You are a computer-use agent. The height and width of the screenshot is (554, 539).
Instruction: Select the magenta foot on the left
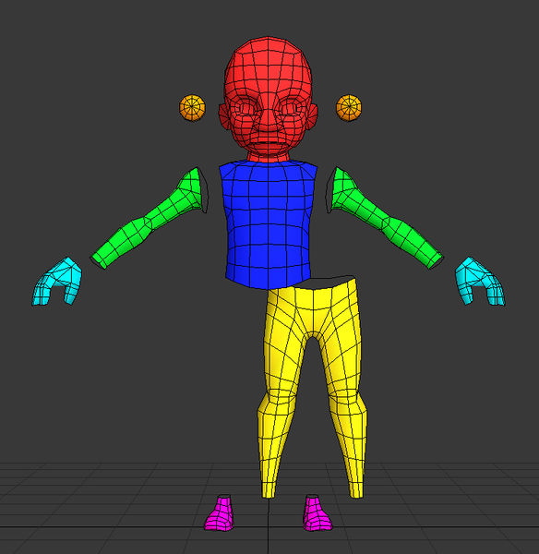coord(220,513)
